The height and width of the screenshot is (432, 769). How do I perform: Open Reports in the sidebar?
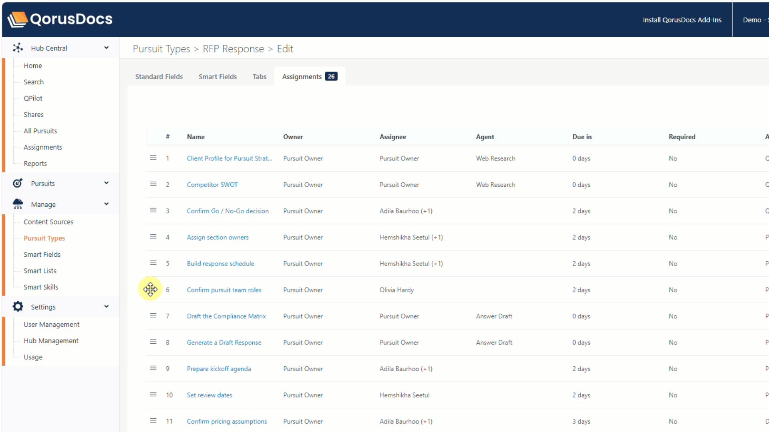coord(35,164)
